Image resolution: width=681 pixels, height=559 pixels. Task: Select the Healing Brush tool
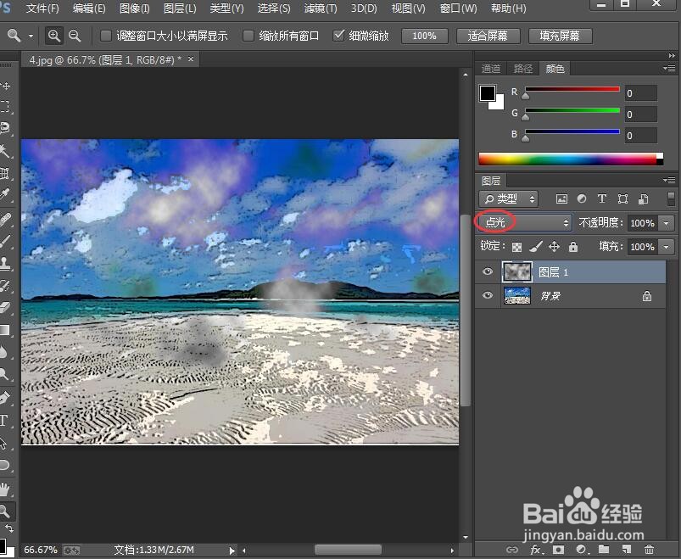pos(5,220)
